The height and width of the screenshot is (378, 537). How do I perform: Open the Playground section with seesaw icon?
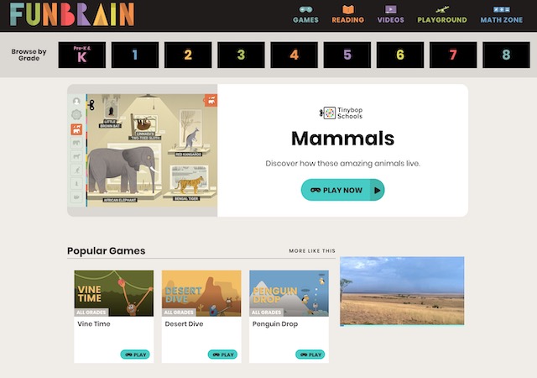(x=442, y=15)
